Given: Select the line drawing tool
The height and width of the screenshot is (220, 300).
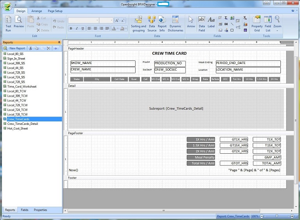Looking at the screenshot, I should (232, 24).
